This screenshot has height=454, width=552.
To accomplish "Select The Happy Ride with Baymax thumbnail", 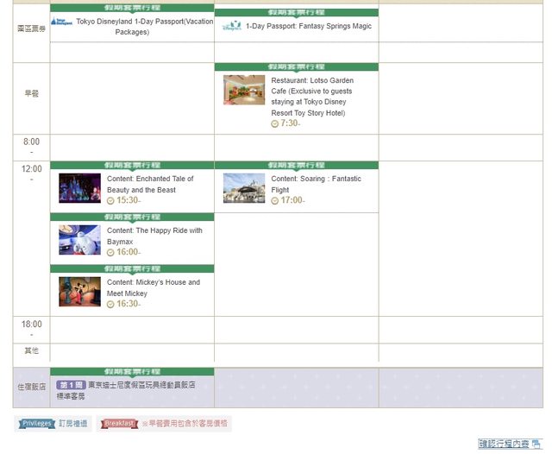I will pyautogui.click(x=79, y=240).
